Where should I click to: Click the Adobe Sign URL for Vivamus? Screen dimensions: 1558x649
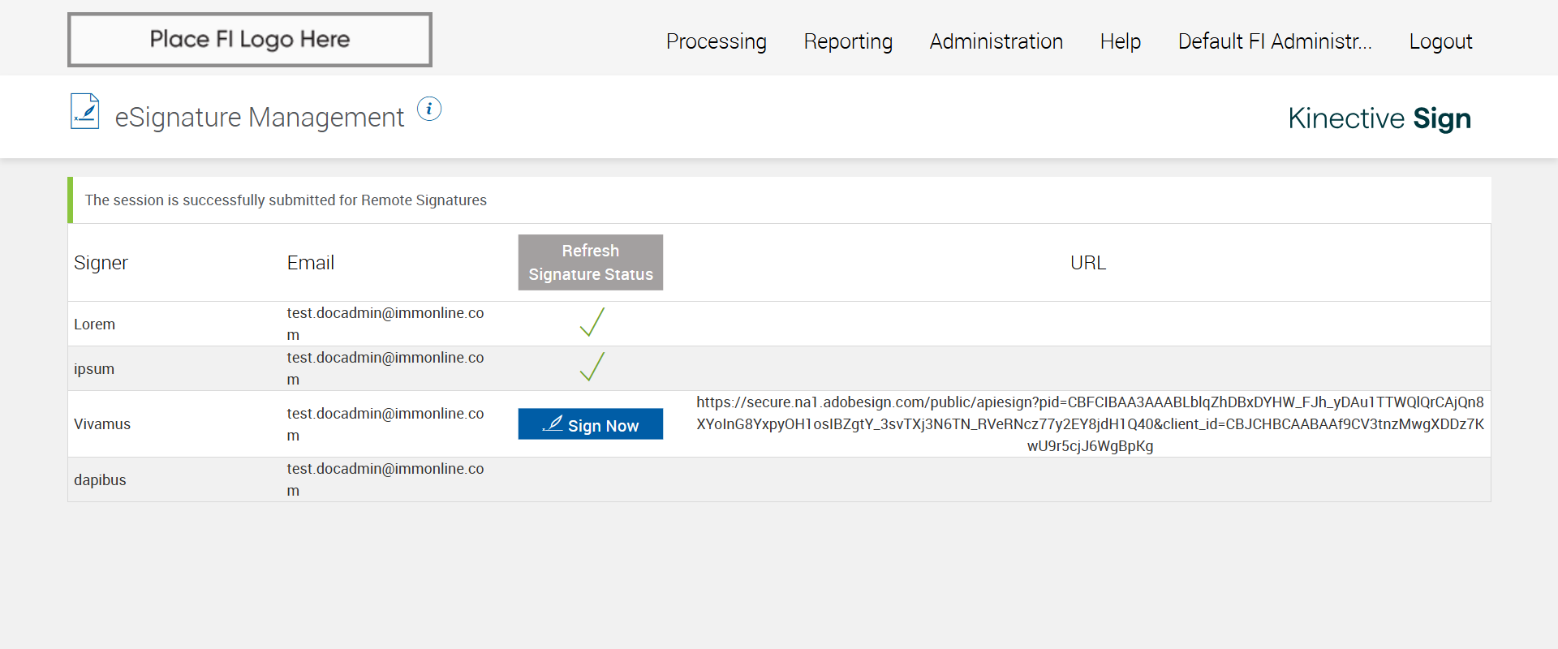click(1090, 423)
